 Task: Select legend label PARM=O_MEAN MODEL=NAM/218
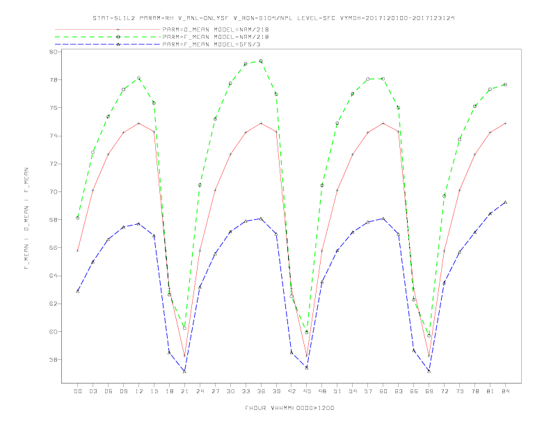tap(216, 29)
